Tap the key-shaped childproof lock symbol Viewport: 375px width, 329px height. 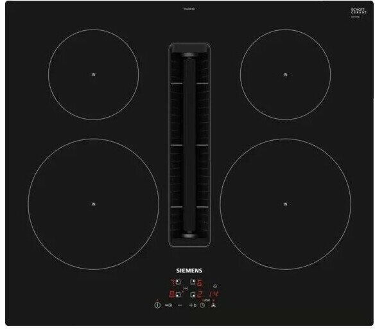[169, 305]
